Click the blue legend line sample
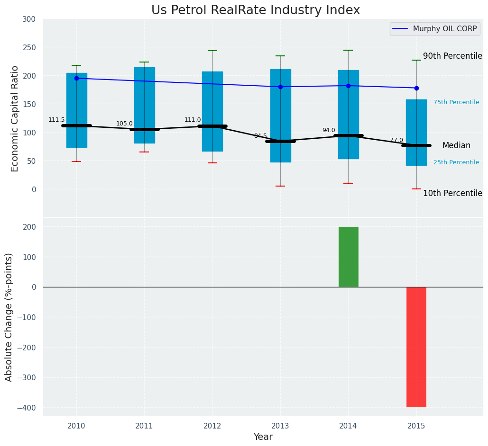Viewport: 488px width, 446px height. point(401,29)
